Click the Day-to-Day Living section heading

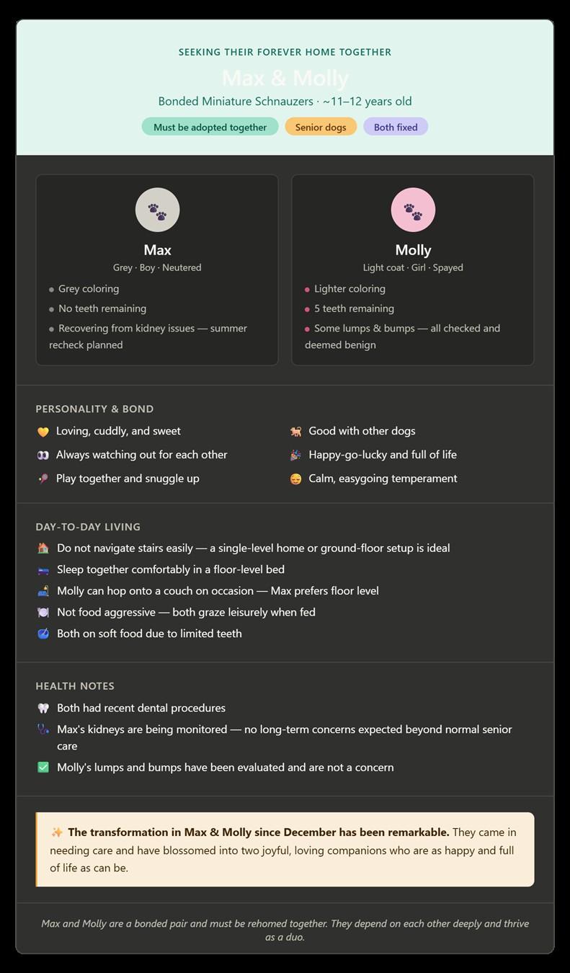[88, 527]
